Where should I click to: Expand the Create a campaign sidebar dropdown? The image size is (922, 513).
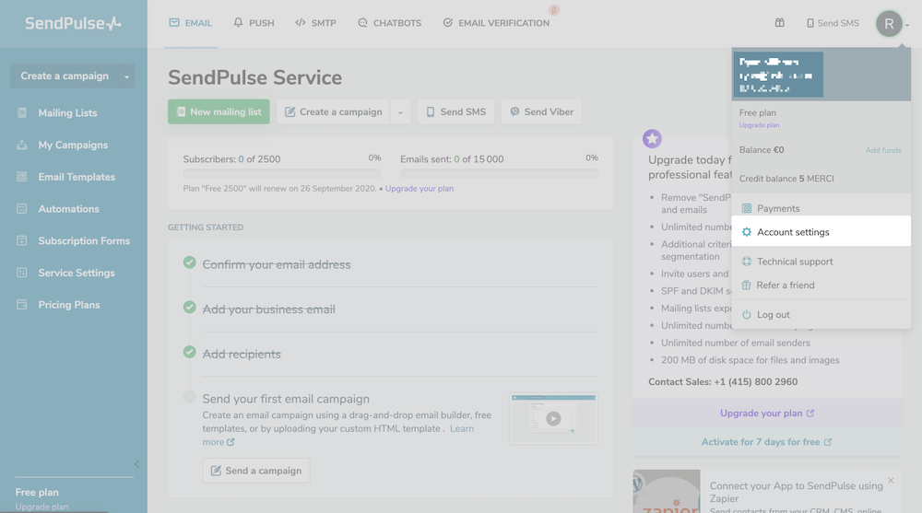(126, 76)
